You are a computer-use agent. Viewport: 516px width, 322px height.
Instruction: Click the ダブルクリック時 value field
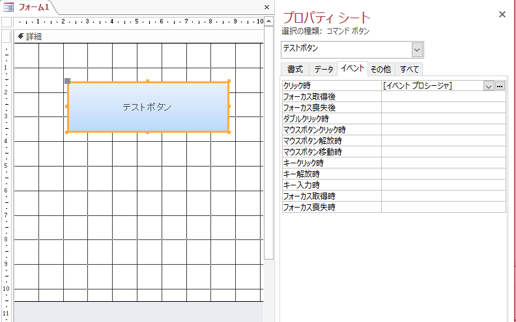pyautogui.click(x=444, y=119)
